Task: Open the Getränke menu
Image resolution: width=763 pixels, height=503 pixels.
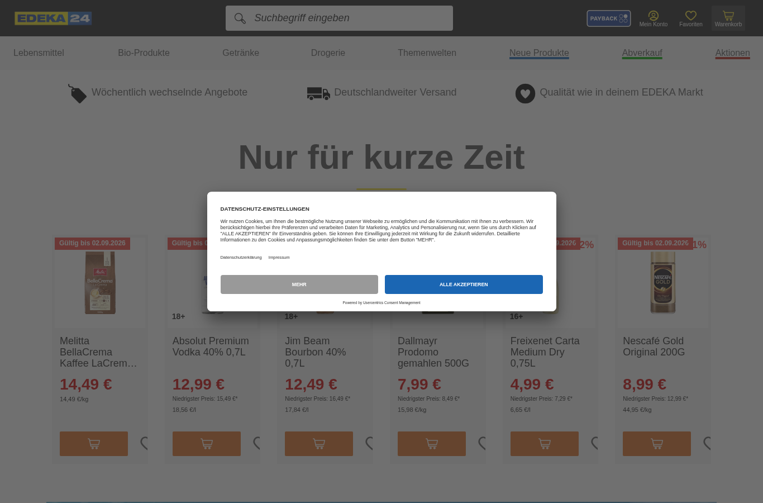Action: tap(241, 53)
